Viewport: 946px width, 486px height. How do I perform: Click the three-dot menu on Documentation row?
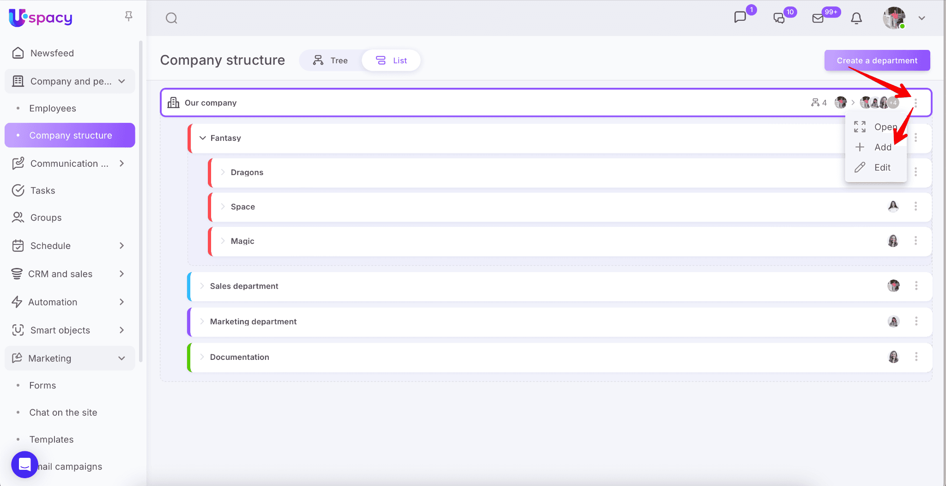[x=916, y=357]
